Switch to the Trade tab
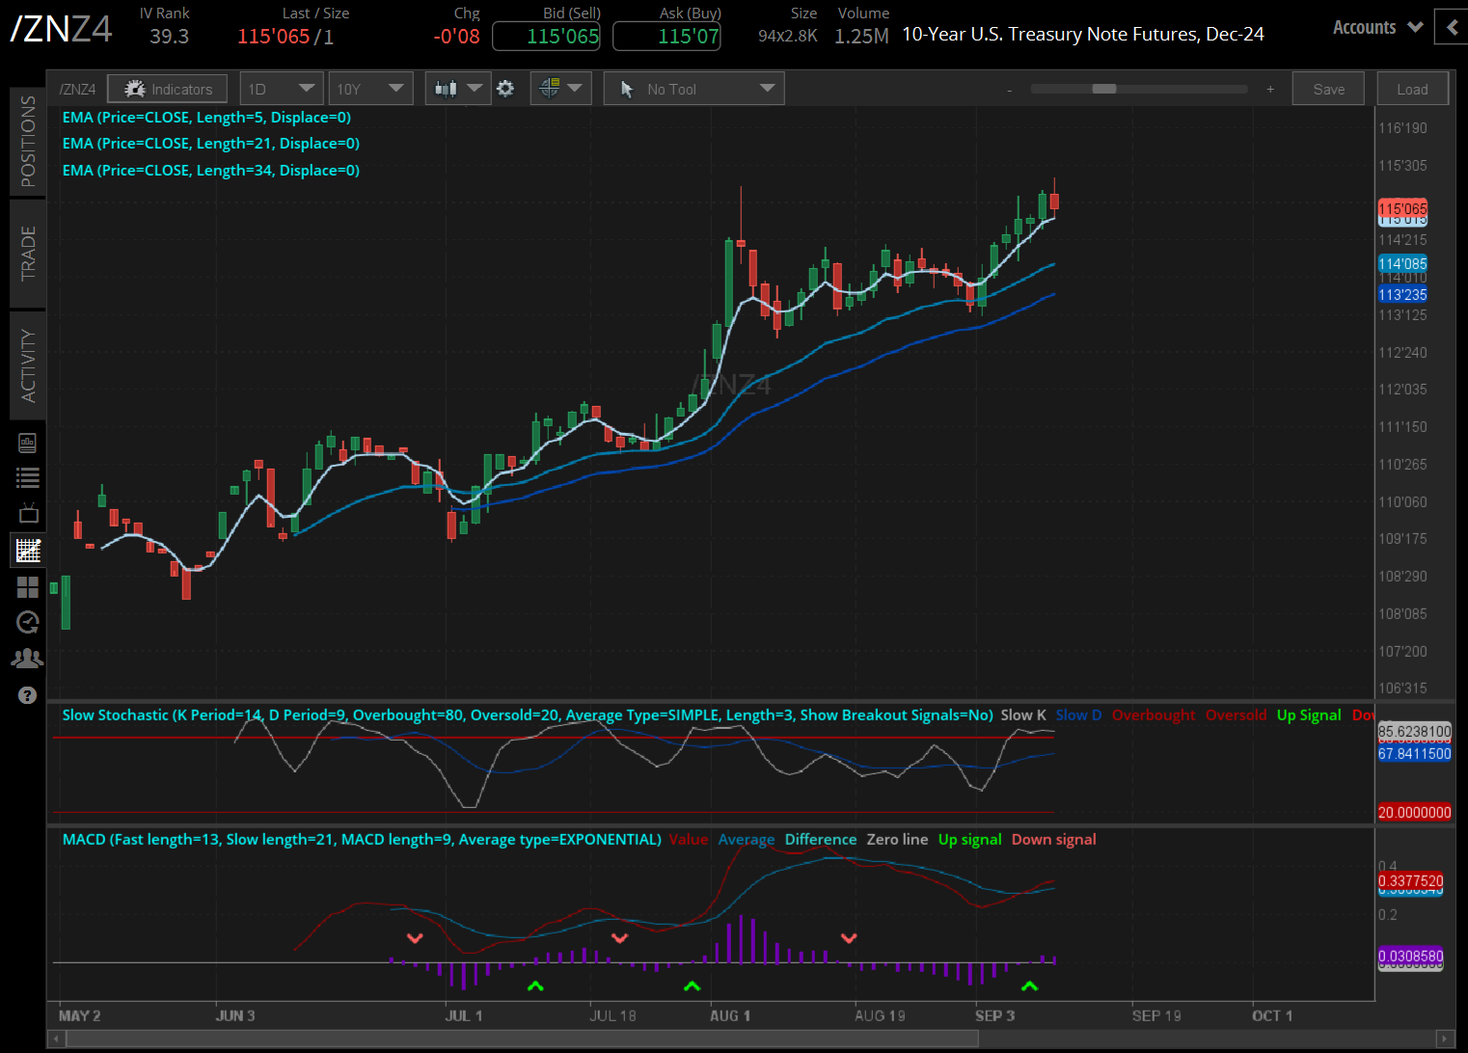This screenshot has height=1053, width=1468. tap(28, 253)
